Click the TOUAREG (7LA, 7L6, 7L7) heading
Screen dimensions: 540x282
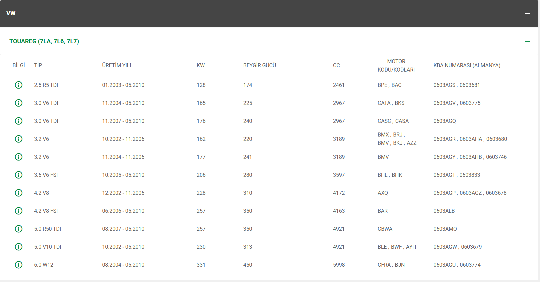tap(44, 41)
